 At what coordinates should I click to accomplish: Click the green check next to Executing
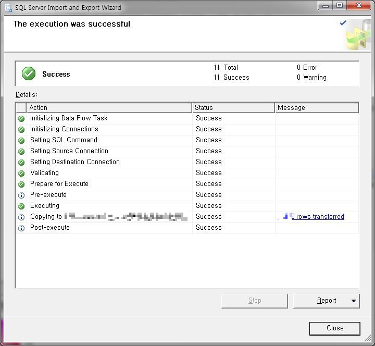[21, 206]
